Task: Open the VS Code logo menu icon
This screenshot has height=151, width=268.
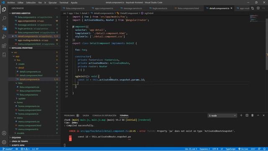Action: coord(3,3)
